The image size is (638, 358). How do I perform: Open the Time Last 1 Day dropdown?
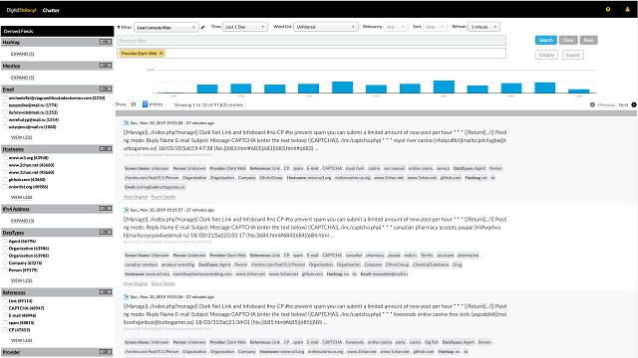point(245,27)
